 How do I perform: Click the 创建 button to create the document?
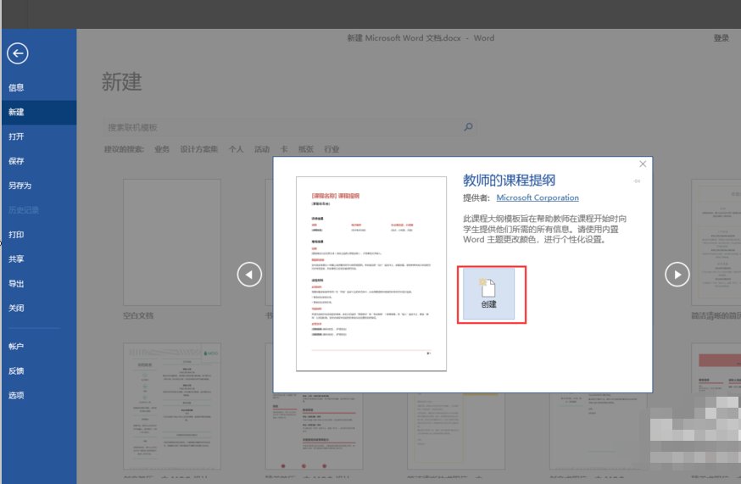(x=488, y=294)
